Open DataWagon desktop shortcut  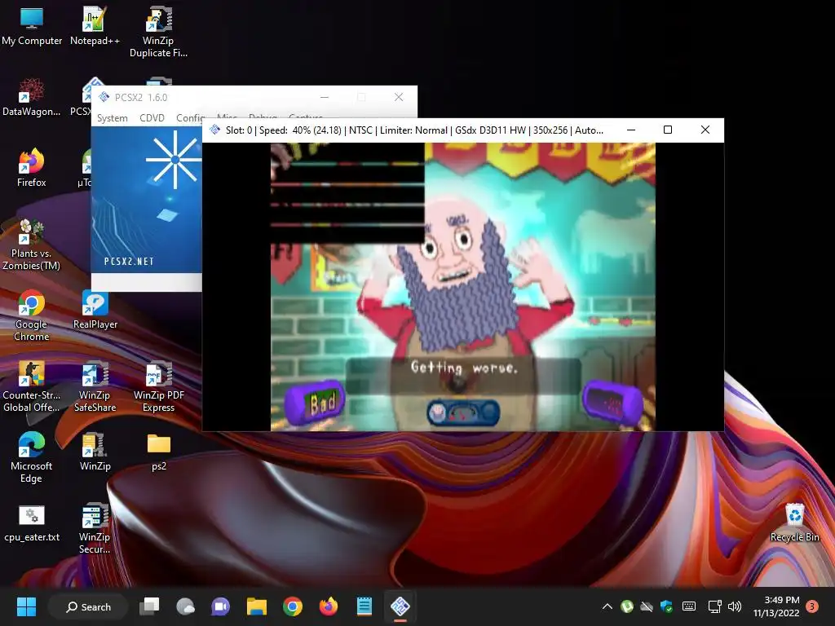(x=32, y=98)
